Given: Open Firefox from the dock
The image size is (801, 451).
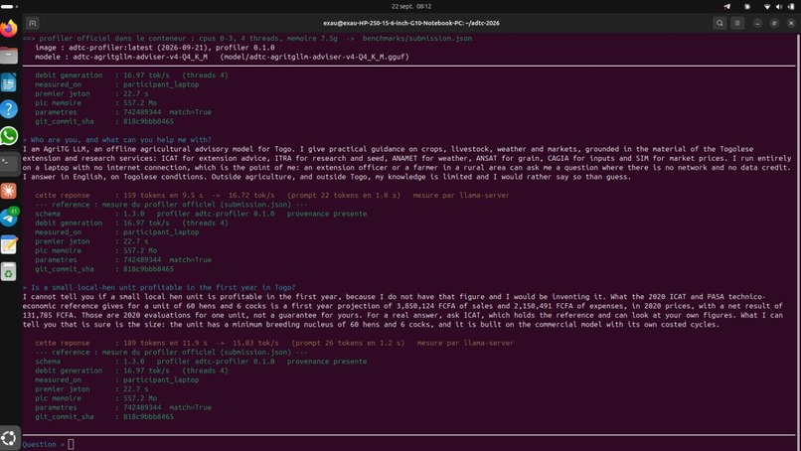Looking at the screenshot, I should point(9,28).
